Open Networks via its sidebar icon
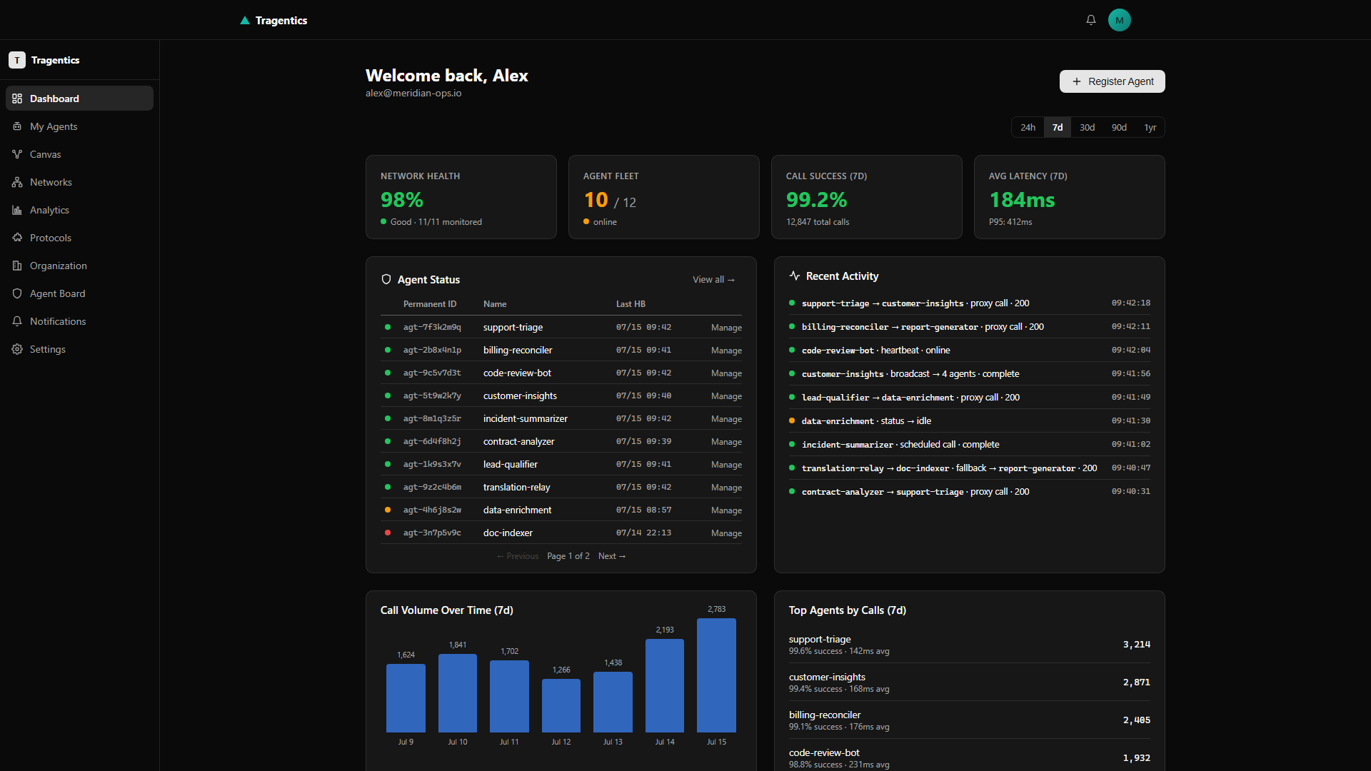 click(x=17, y=182)
